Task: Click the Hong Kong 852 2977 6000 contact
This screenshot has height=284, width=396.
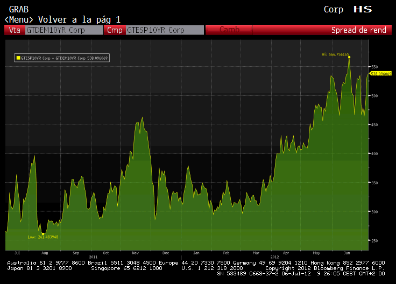Action: [348, 263]
